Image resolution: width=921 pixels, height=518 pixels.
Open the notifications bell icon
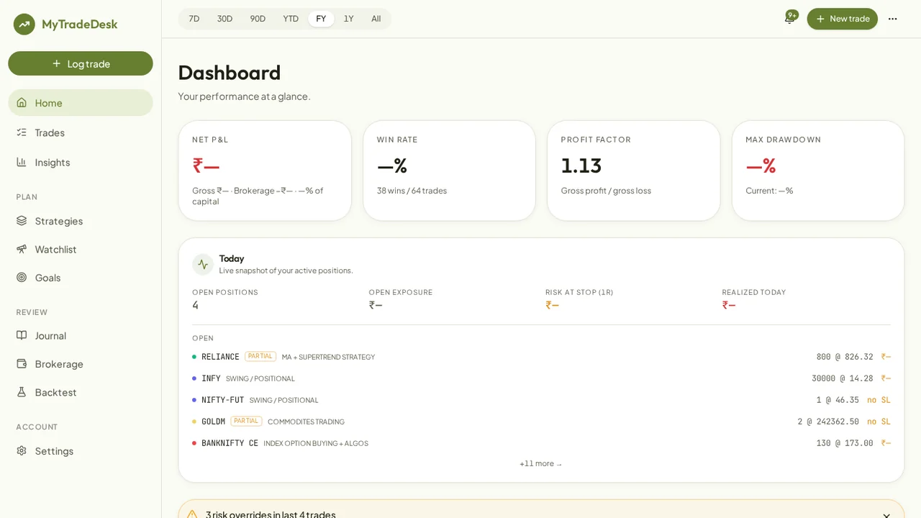point(789,19)
